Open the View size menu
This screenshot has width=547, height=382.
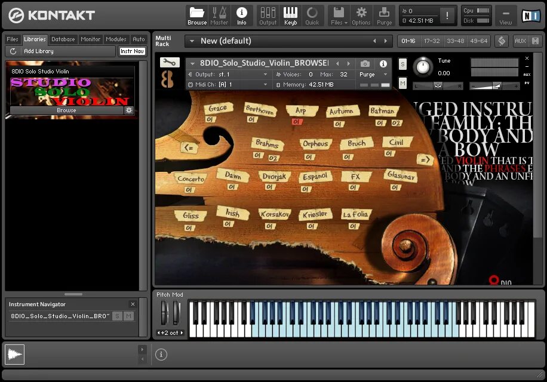[x=505, y=16]
